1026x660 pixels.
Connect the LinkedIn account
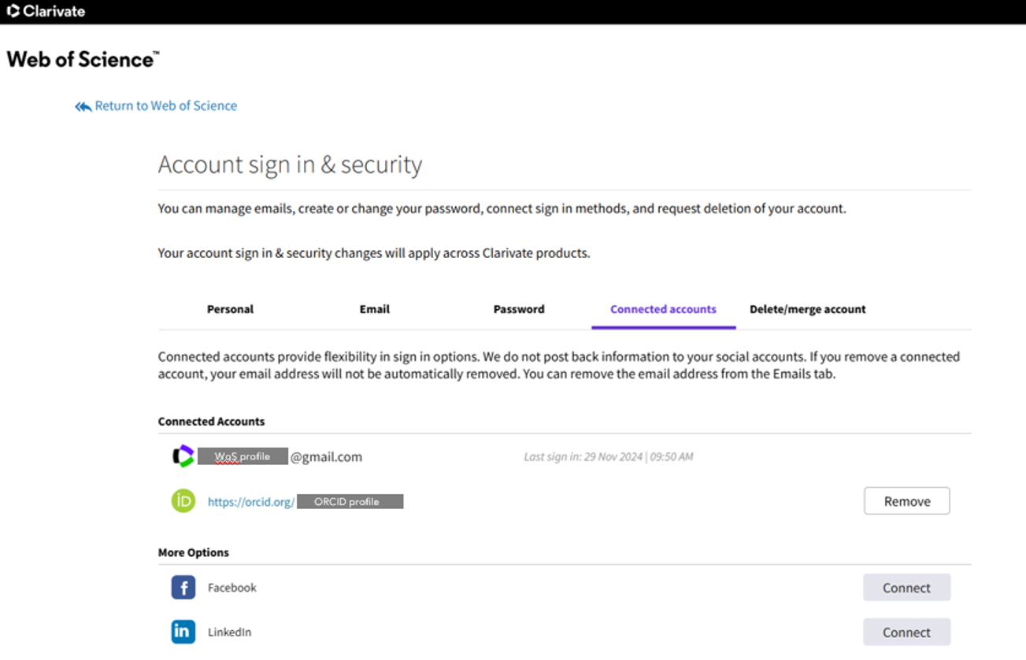[906, 632]
